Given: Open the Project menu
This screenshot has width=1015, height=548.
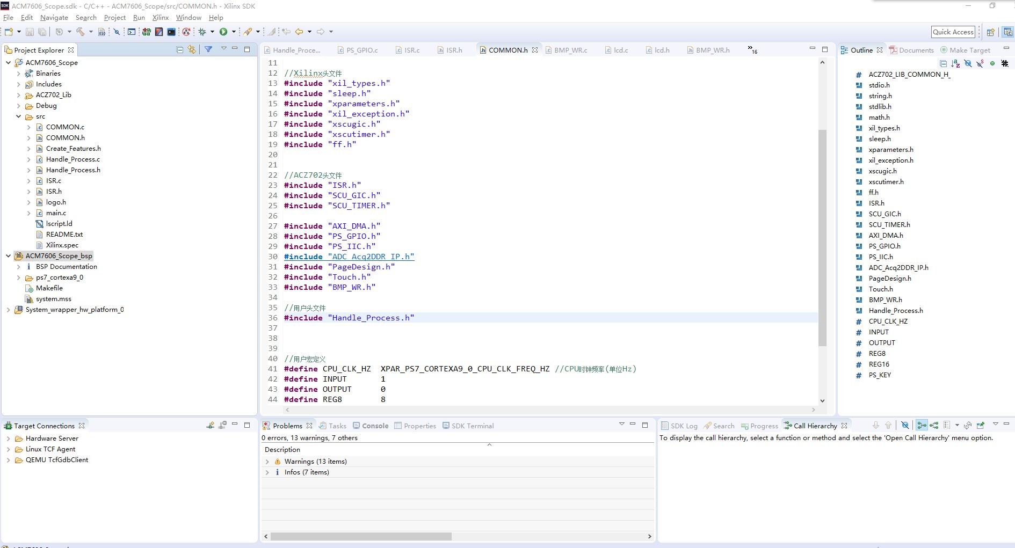Looking at the screenshot, I should (x=115, y=18).
